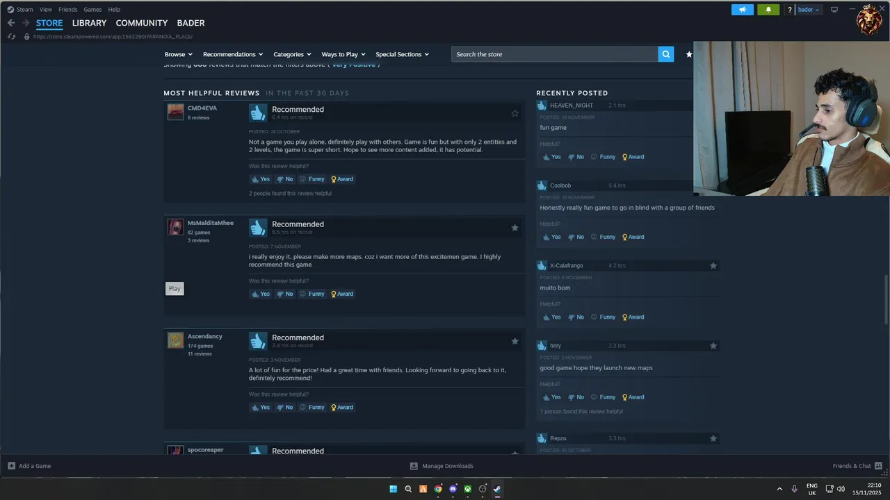Open OBS Studio from the taskbar

point(483,489)
